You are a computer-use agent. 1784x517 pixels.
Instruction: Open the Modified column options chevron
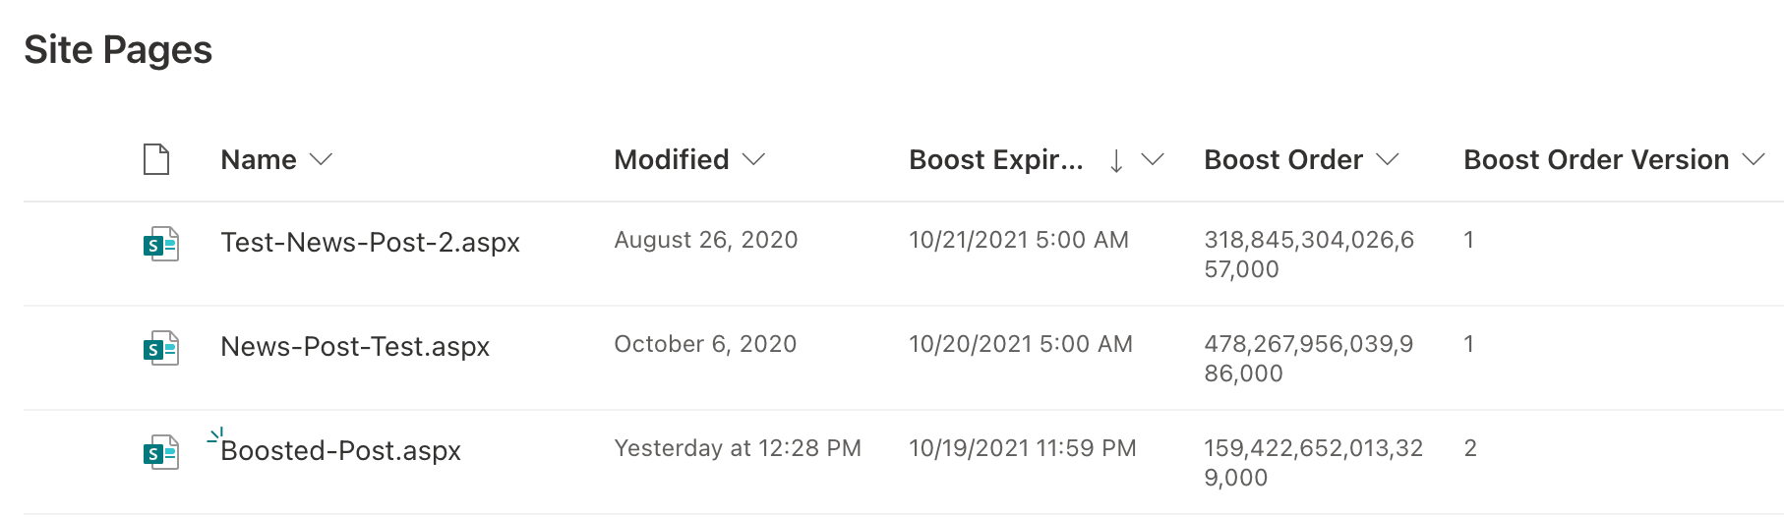(754, 160)
